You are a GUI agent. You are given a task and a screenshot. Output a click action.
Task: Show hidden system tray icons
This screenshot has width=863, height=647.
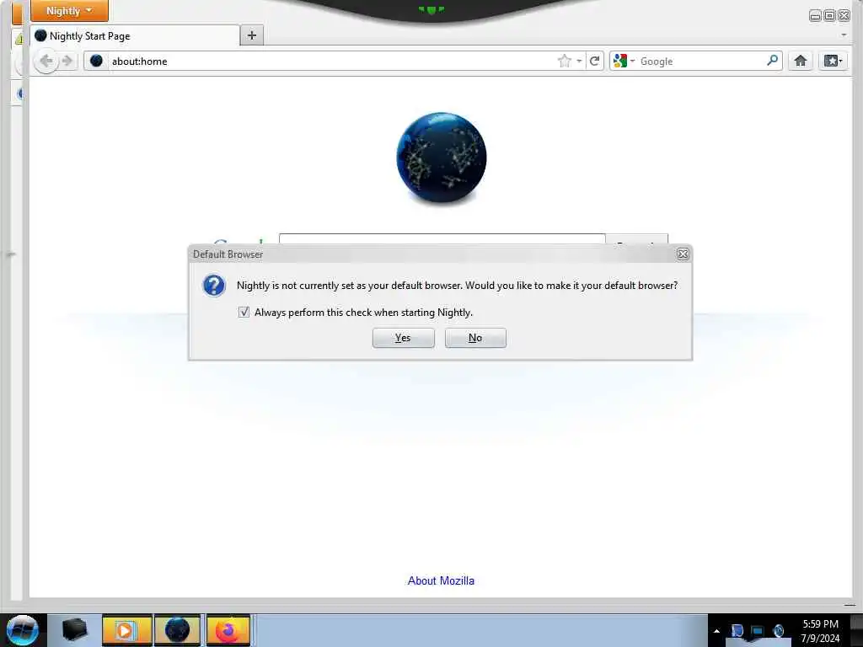[x=716, y=631]
